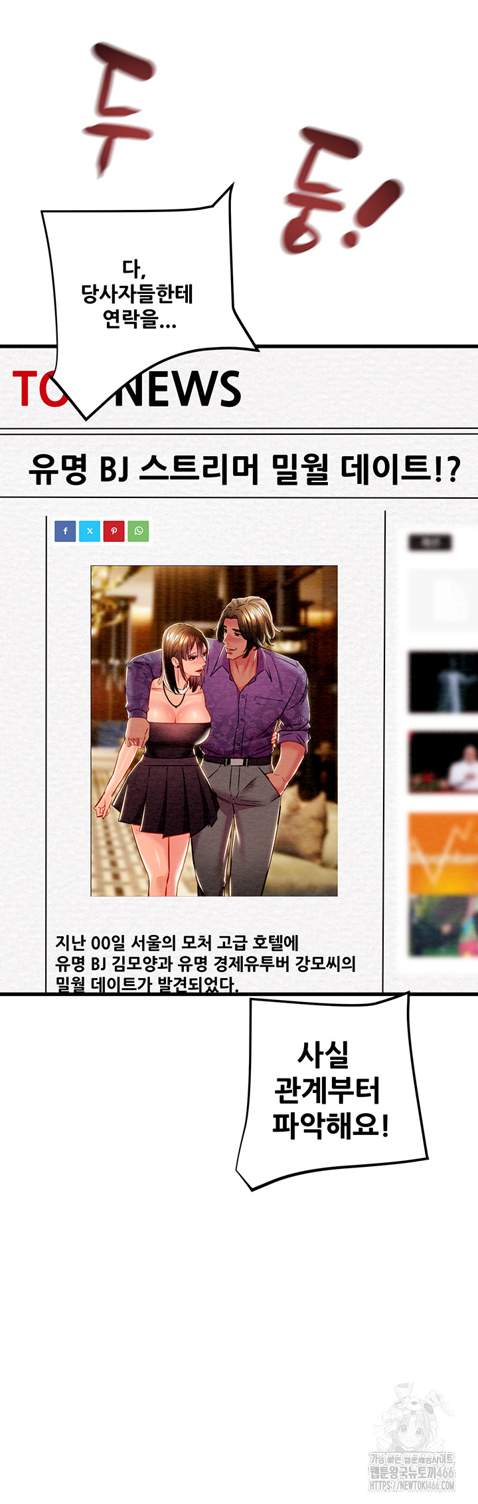Select sidebar thumbnail with person in white
Screen dimensions: 478x1504
pyautogui.click(x=443, y=763)
